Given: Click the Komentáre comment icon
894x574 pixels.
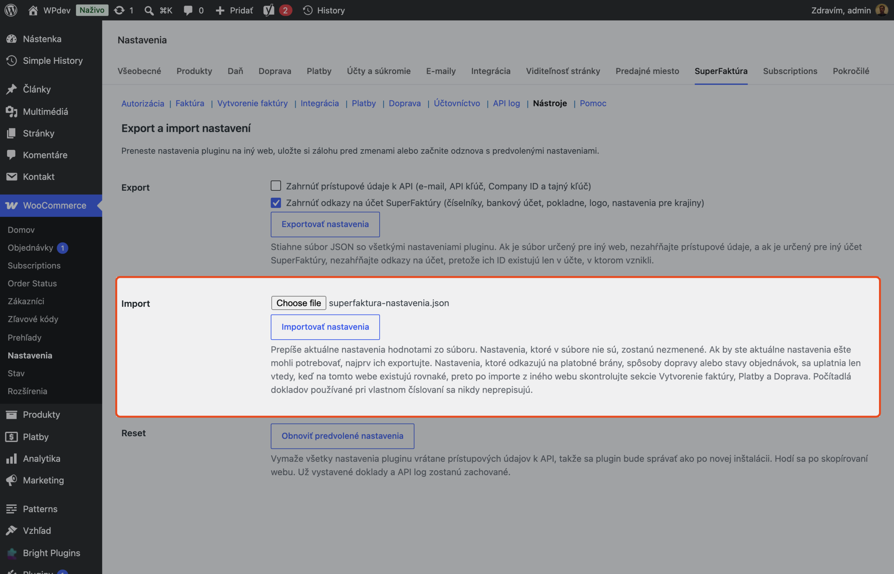Looking at the screenshot, I should point(12,155).
